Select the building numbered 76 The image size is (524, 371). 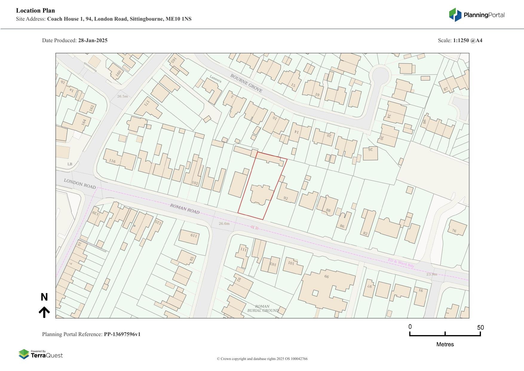tap(457, 228)
